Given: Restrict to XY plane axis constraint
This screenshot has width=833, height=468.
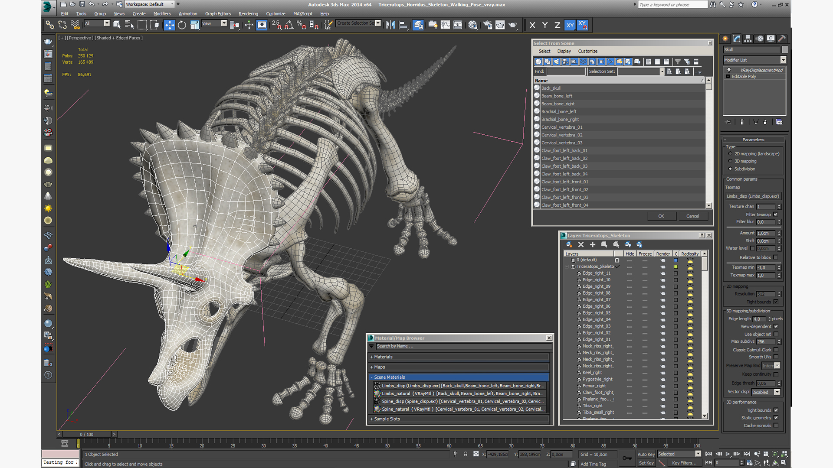Looking at the screenshot, I should pyautogui.click(x=570, y=25).
